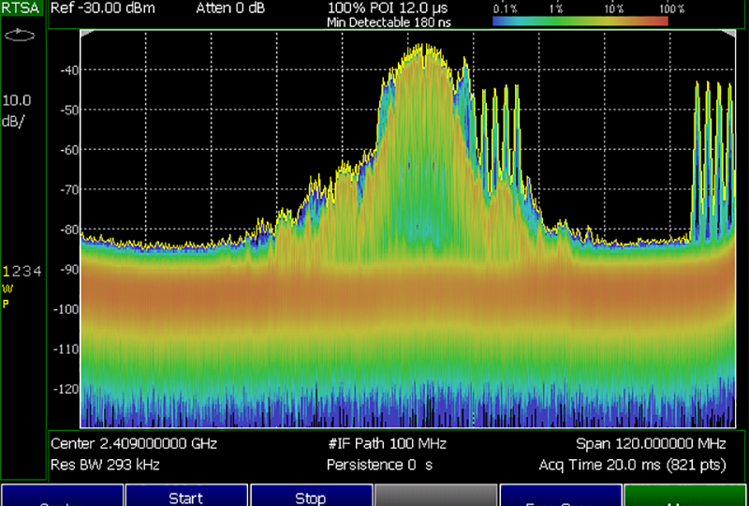Select the Center 2.409 GHz frequency field
This screenshot has width=749, height=506.
126,443
